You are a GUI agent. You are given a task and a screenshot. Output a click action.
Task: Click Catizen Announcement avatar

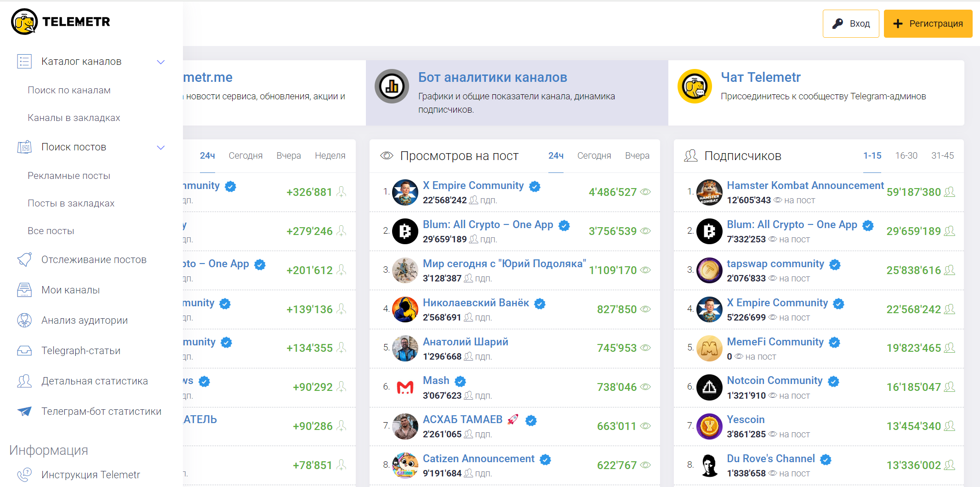(405, 465)
